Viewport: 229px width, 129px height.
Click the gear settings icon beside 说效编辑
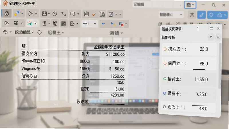(39, 32)
